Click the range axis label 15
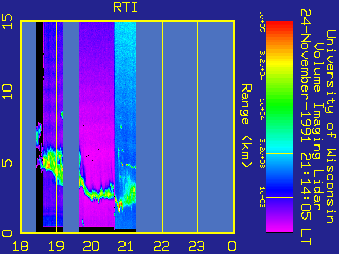 pyautogui.click(x=7, y=21)
